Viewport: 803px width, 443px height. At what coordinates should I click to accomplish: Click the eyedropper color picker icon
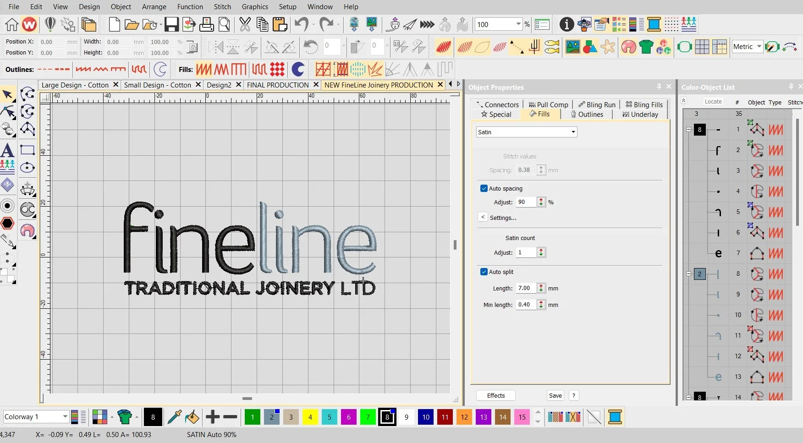(x=174, y=417)
